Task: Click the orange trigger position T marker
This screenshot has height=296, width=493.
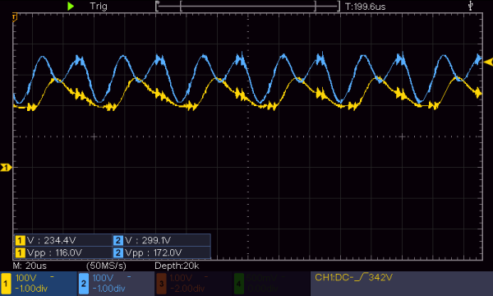Action: click(15, 17)
